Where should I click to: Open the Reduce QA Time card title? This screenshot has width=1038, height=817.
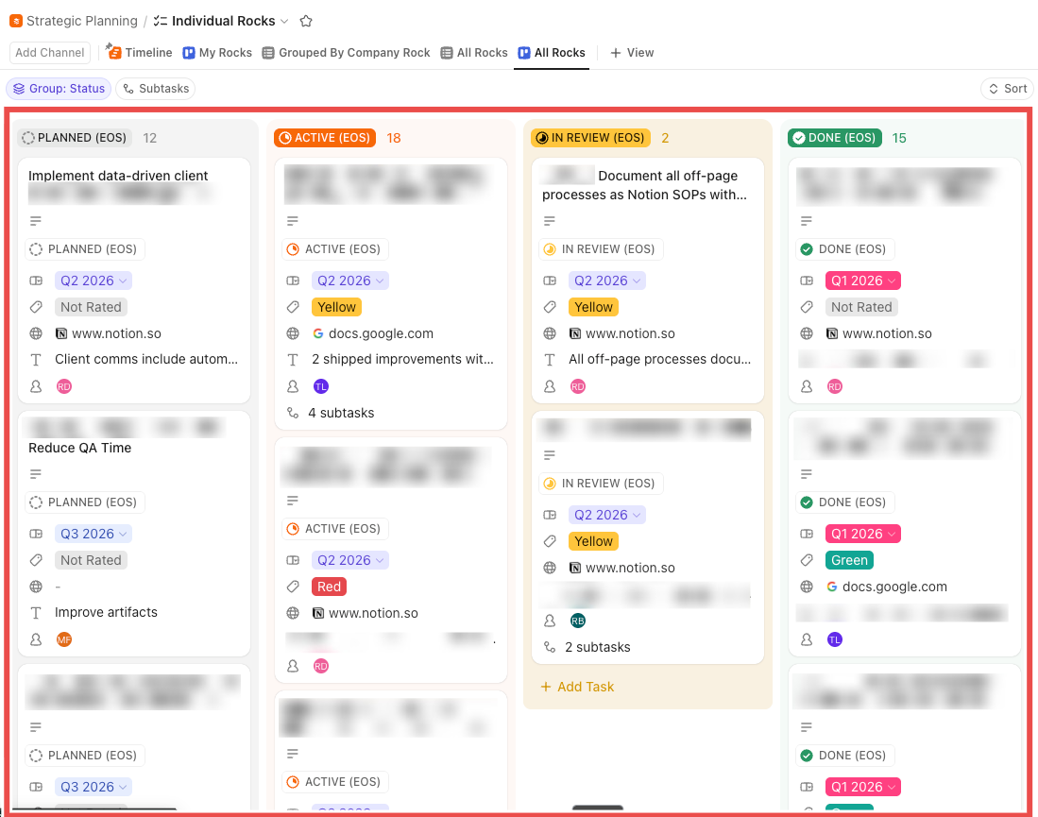pyautogui.click(x=80, y=448)
